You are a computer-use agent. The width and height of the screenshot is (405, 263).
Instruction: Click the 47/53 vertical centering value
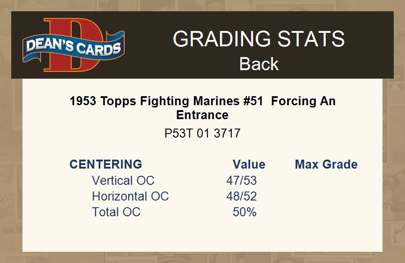[242, 180]
